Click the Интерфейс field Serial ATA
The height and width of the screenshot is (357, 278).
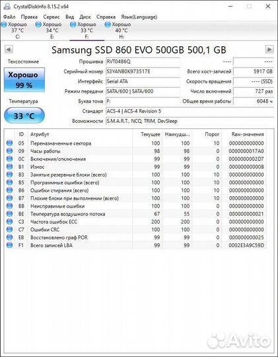pos(143,81)
